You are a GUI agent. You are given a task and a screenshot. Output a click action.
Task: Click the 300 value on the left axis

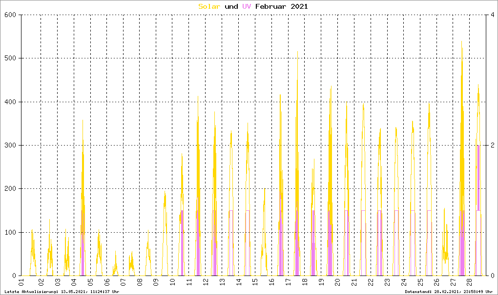[10, 146]
